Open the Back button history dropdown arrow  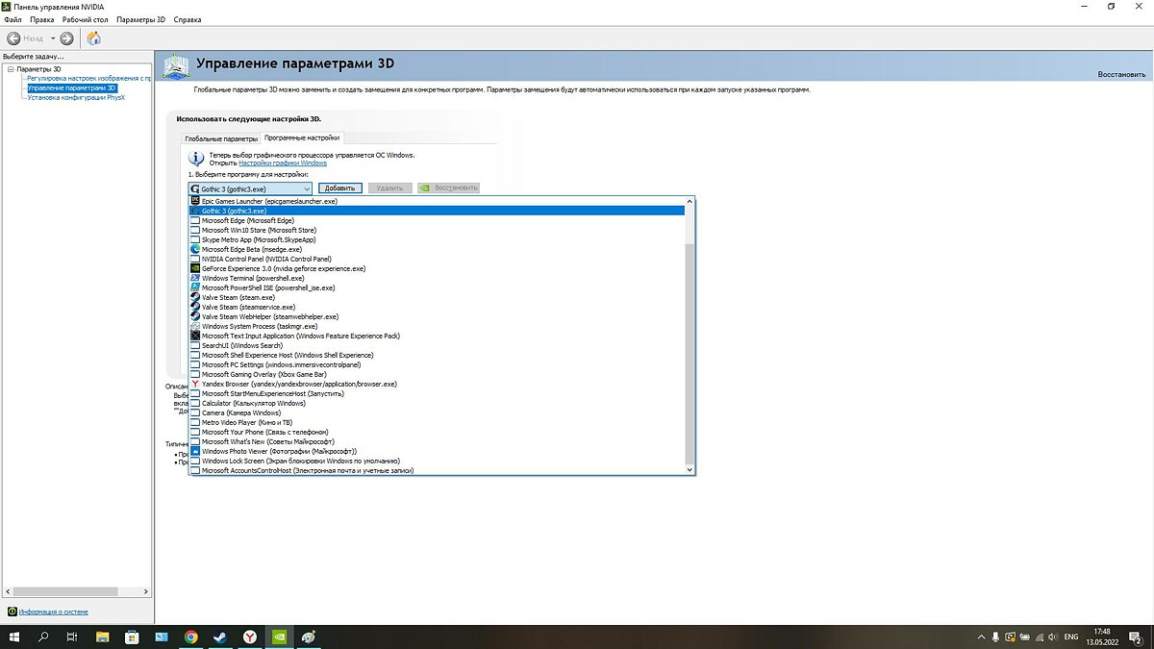53,38
